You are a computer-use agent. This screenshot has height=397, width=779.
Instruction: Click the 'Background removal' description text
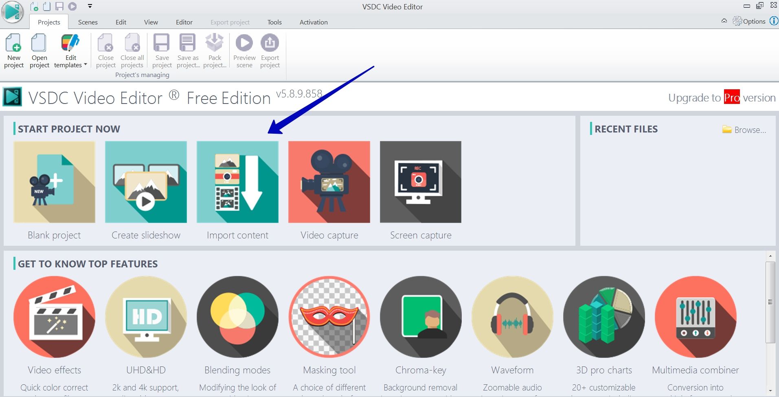(x=420, y=388)
